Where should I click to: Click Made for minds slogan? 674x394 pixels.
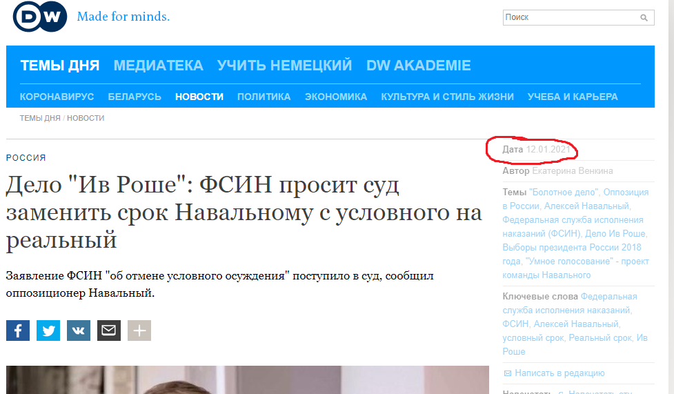[123, 17]
